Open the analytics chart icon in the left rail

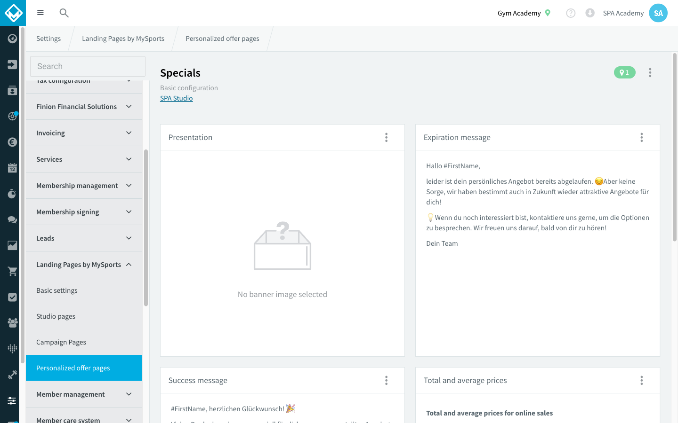12,245
